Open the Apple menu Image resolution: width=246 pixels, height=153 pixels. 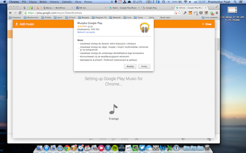[5, 2]
